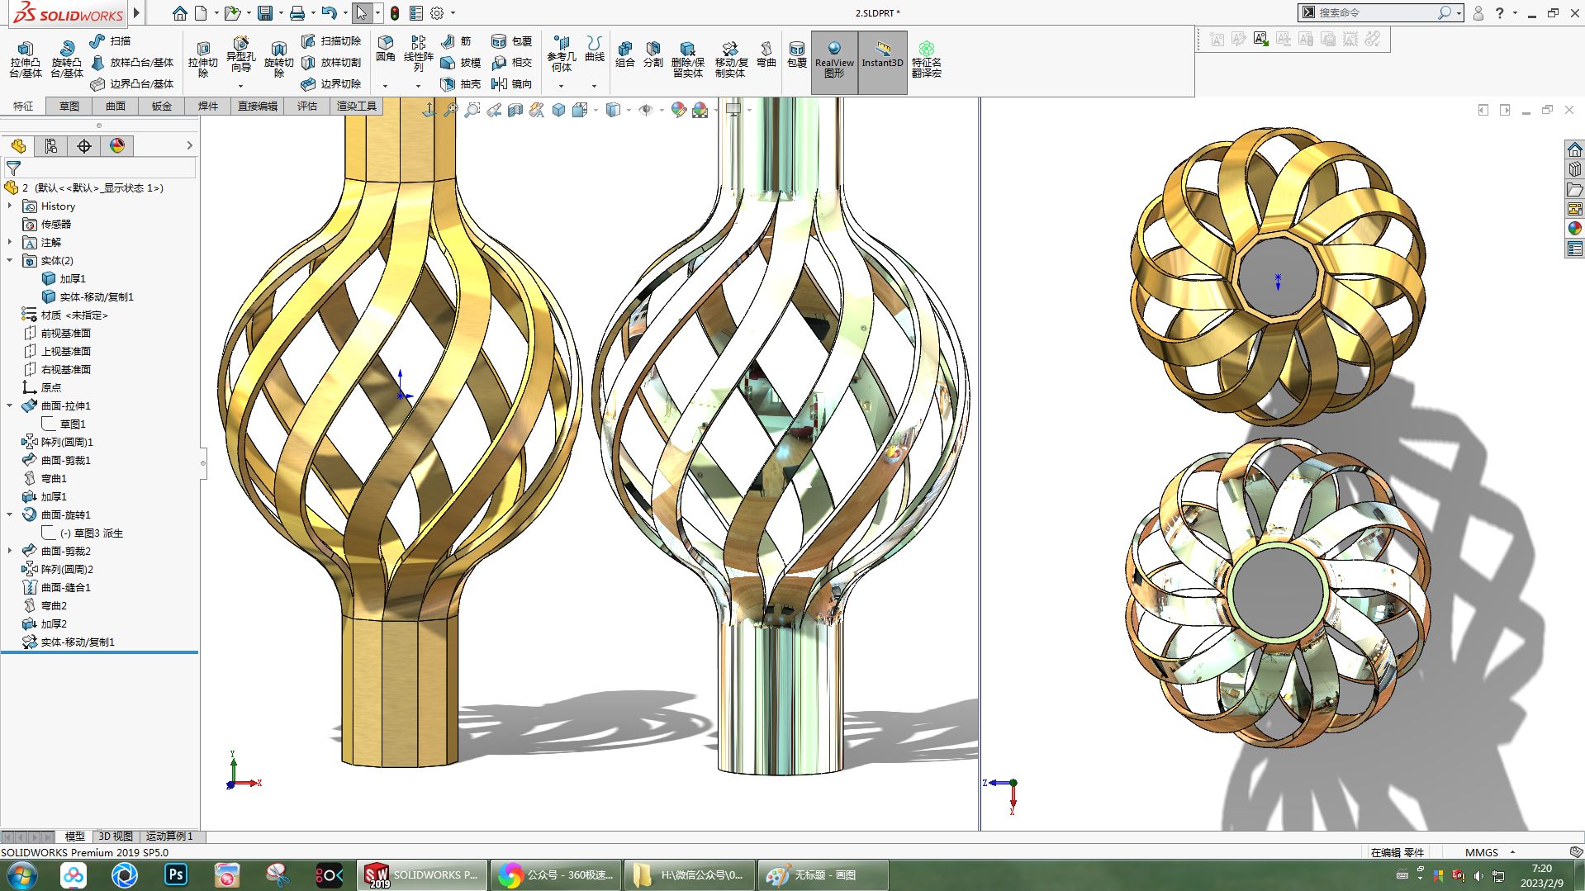The width and height of the screenshot is (1585, 891).
Task: Switch to the FeatureManager design tree tab
Action: (18, 146)
